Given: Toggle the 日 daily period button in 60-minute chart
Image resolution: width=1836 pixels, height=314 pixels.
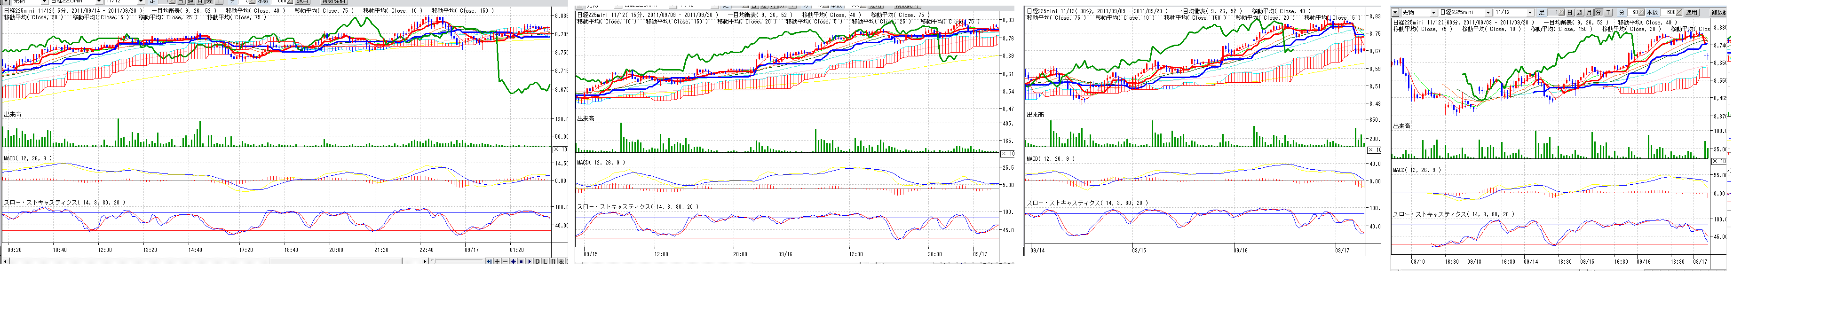Looking at the screenshot, I should click(1570, 13).
